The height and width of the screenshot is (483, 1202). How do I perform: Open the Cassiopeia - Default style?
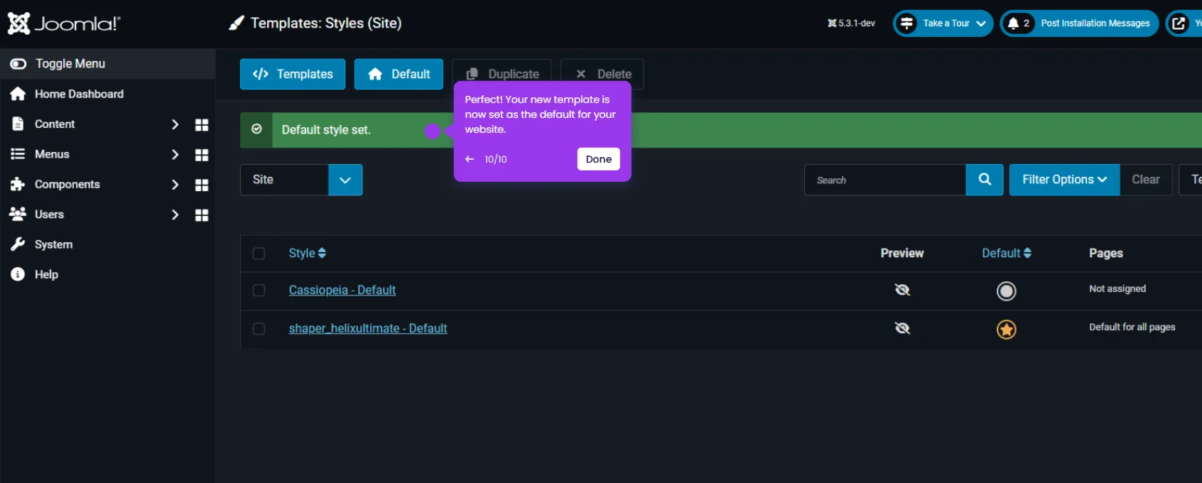pyautogui.click(x=342, y=290)
